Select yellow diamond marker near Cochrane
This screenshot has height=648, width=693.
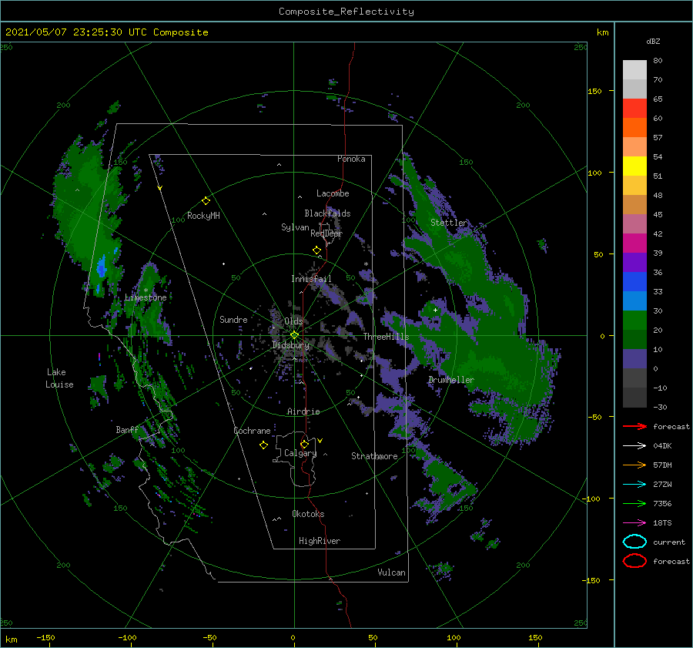coord(263,445)
